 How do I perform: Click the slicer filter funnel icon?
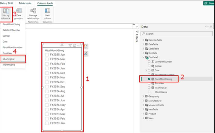(x=70, y=46)
